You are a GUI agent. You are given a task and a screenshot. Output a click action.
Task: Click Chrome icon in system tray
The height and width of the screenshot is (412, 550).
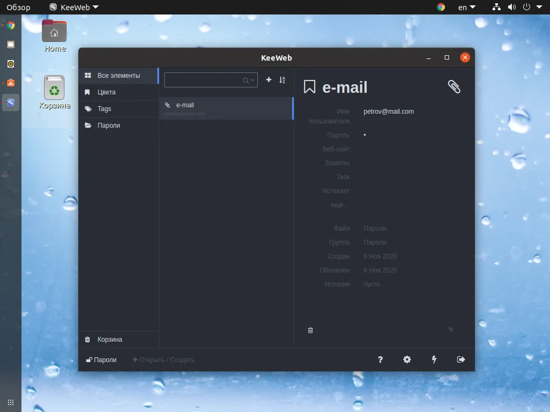tap(441, 7)
